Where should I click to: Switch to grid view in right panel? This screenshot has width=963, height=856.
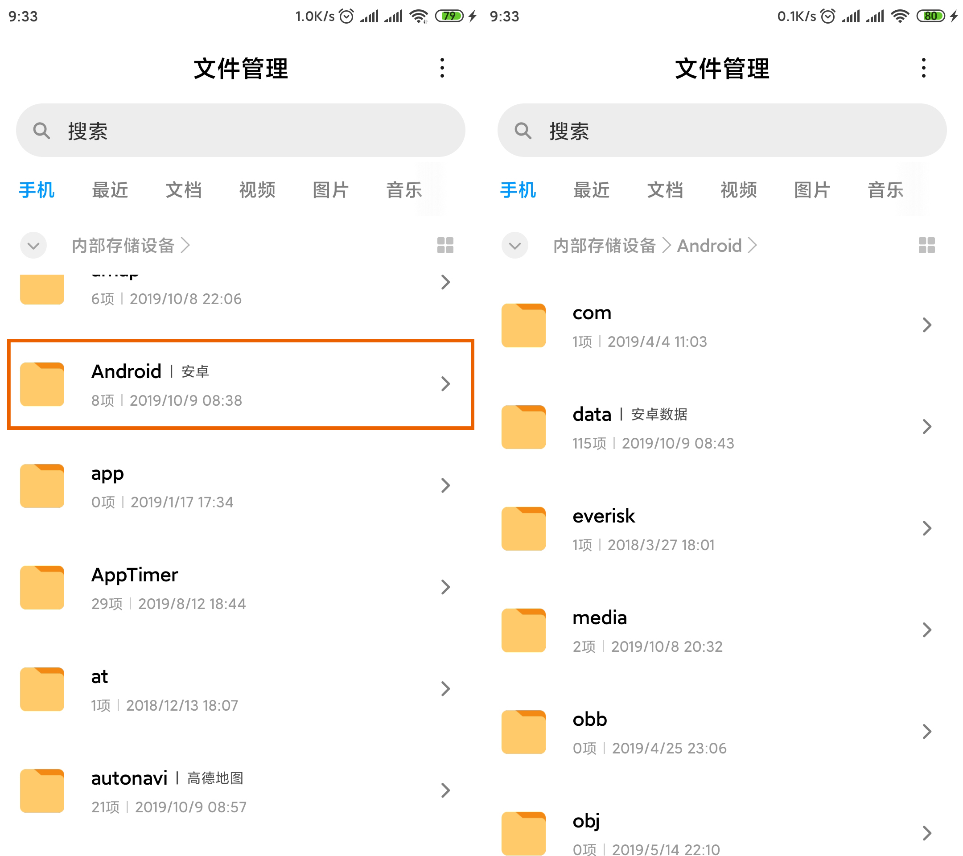click(926, 245)
